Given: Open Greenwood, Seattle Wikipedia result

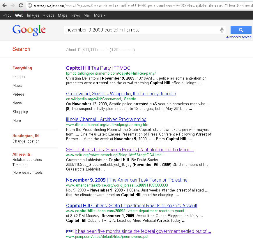Looking at the screenshot, I should [x=121, y=94].
